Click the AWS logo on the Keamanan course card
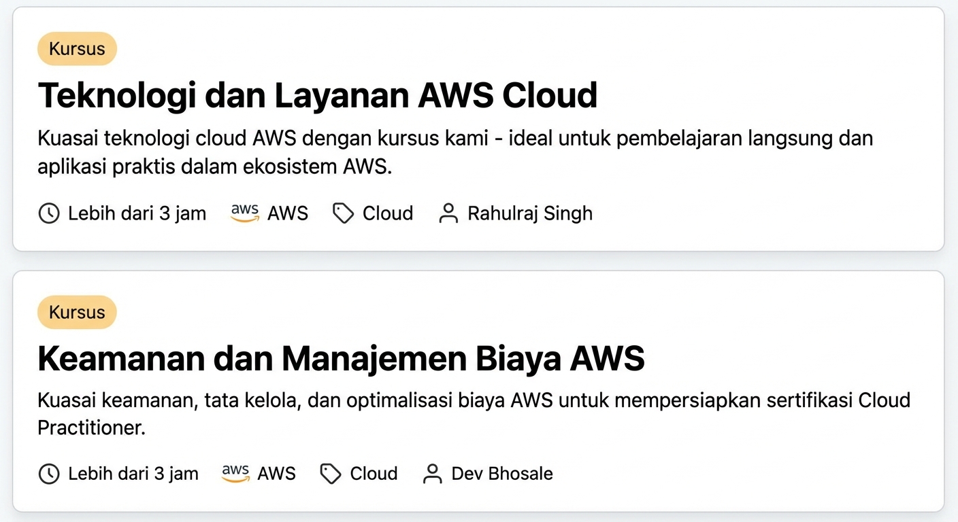Image resolution: width=958 pixels, height=522 pixels. tap(235, 474)
